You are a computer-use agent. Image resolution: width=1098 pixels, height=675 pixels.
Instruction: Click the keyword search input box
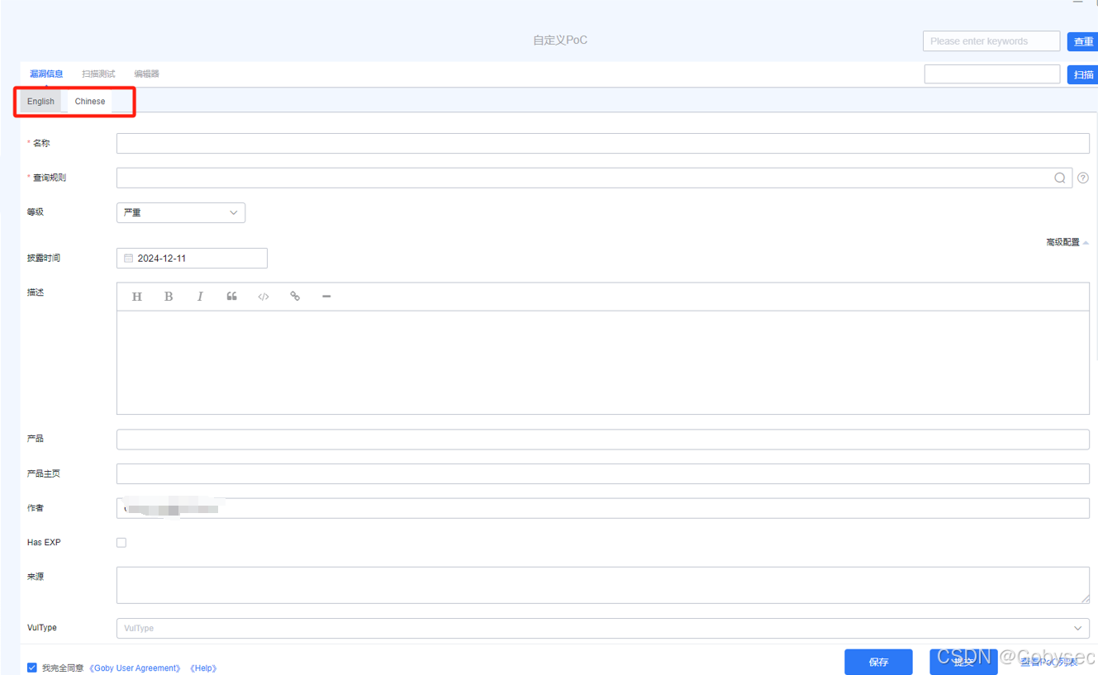coord(991,41)
